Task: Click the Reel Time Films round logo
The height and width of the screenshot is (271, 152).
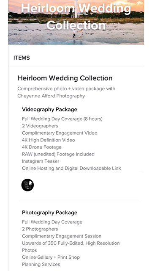Action: (27, 185)
